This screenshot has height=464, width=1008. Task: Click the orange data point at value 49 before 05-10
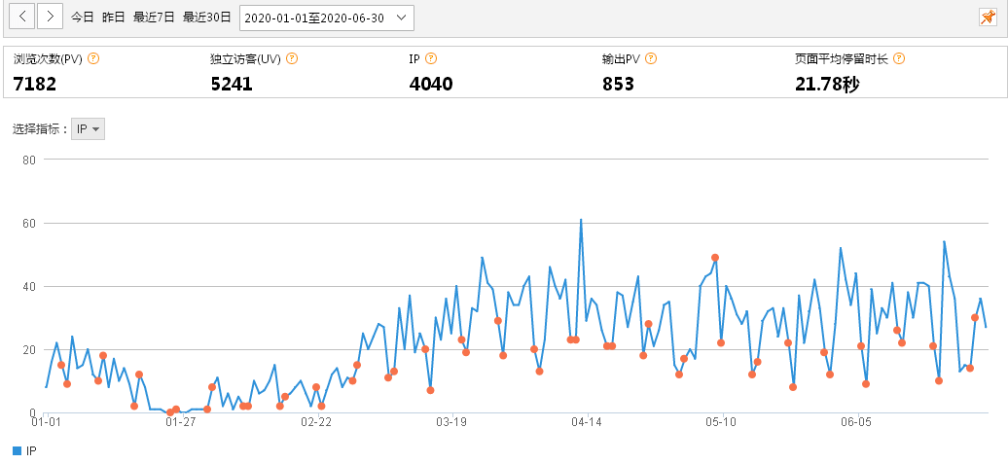(x=715, y=258)
